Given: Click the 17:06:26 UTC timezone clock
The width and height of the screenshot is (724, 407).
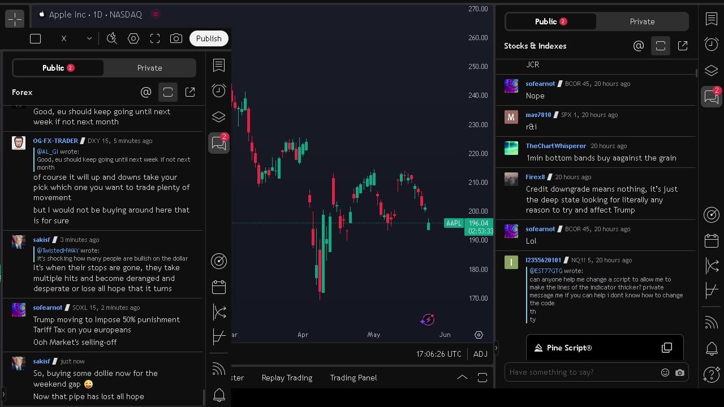Looking at the screenshot, I should (438, 354).
